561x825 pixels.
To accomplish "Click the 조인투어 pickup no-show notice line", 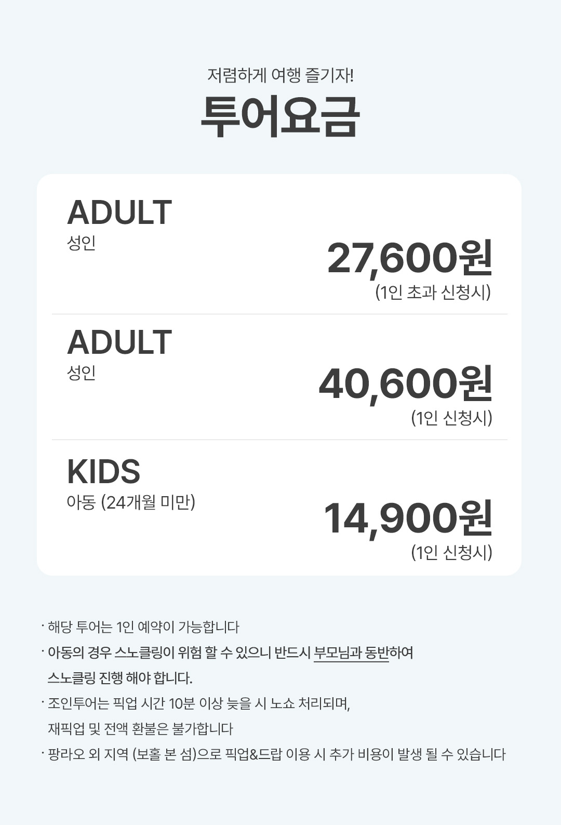I will [x=199, y=703].
